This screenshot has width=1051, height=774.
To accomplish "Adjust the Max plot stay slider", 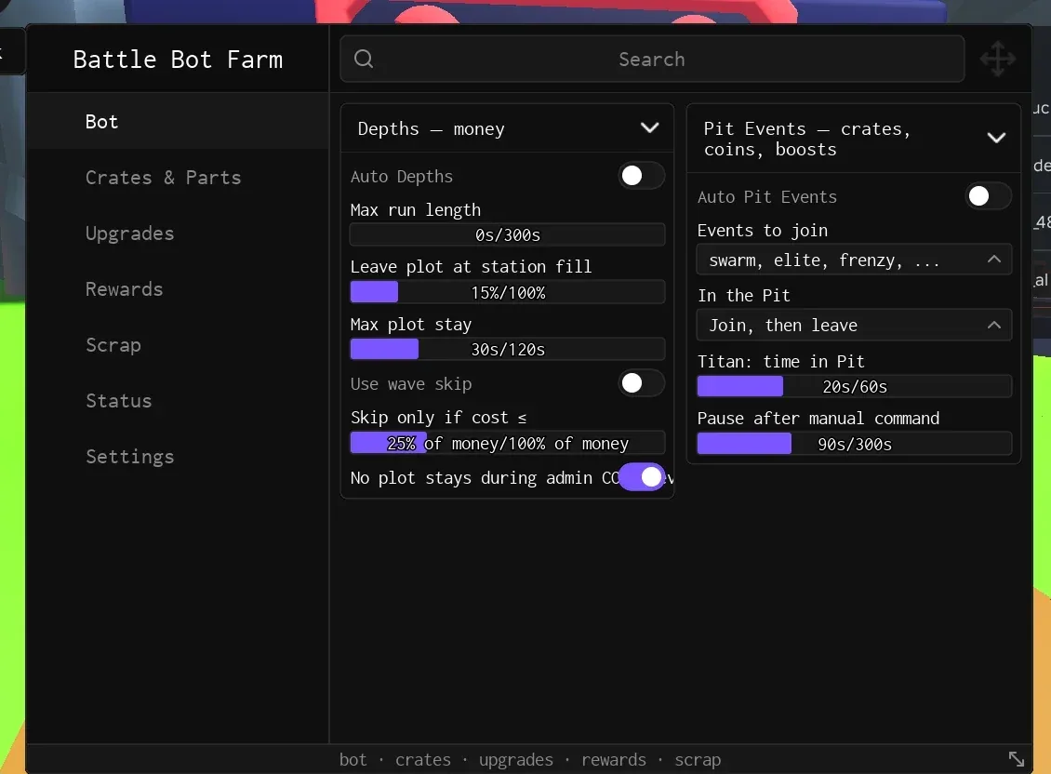I will tap(508, 349).
